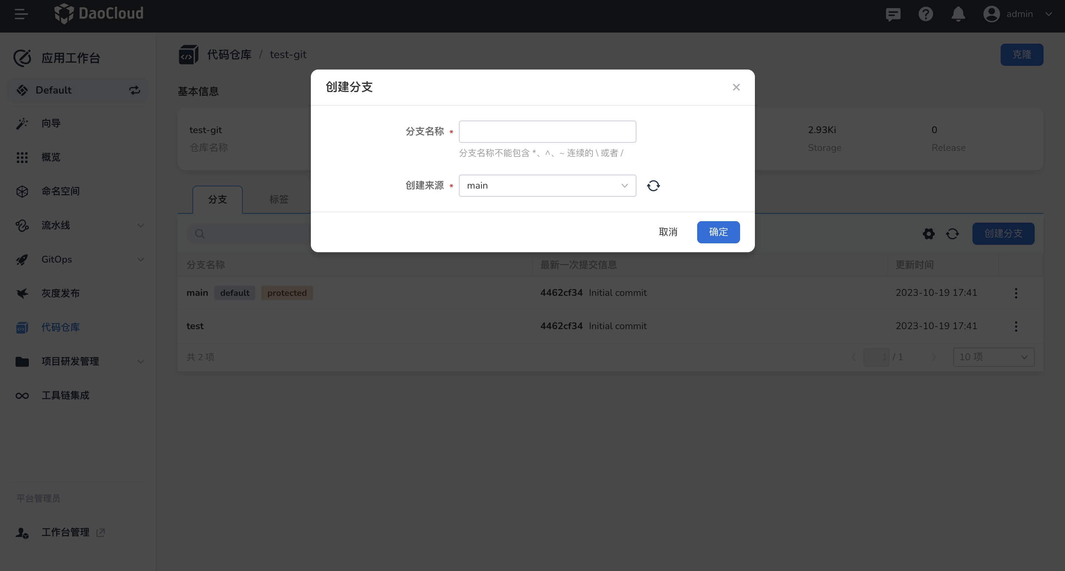Open actions menu for test branch

1016,327
